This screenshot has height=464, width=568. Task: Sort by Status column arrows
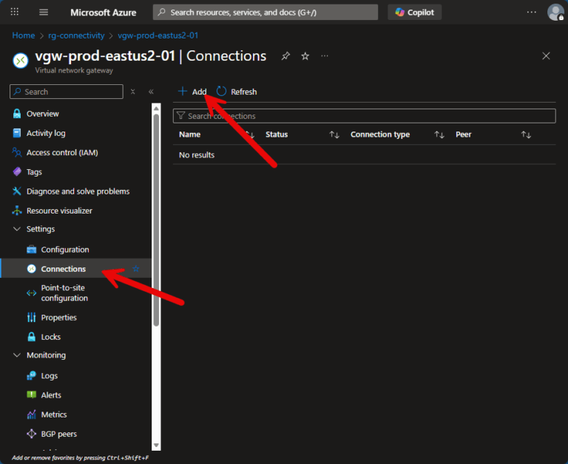tap(334, 135)
